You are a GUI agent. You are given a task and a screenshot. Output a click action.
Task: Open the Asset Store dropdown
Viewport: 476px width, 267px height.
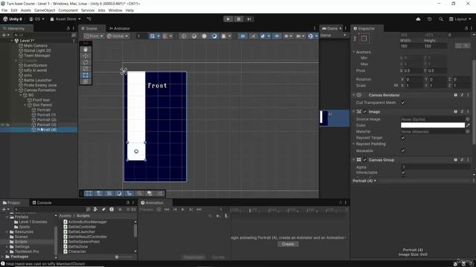point(65,19)
